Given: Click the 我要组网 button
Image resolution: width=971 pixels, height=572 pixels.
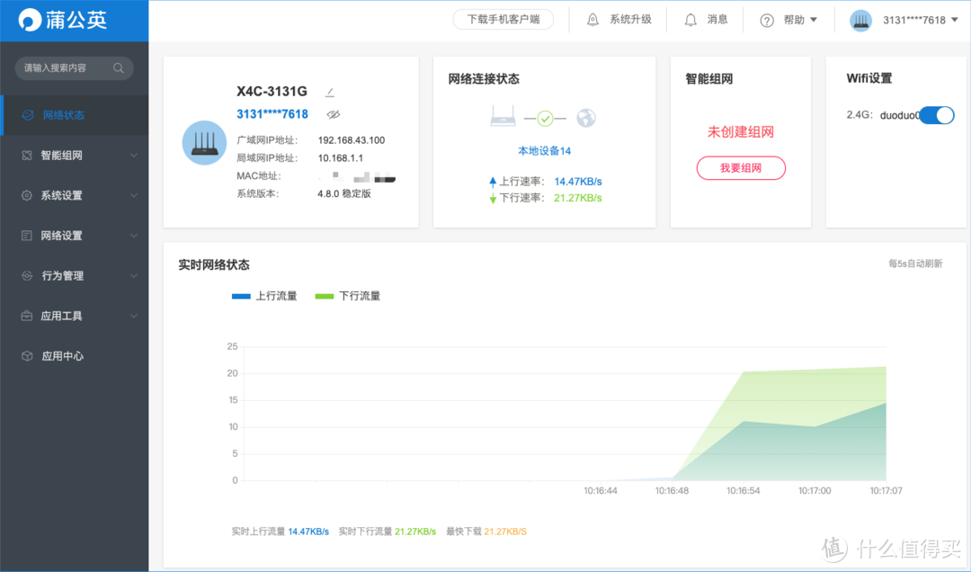Looking at the screenshot, I should coord(740,168).
